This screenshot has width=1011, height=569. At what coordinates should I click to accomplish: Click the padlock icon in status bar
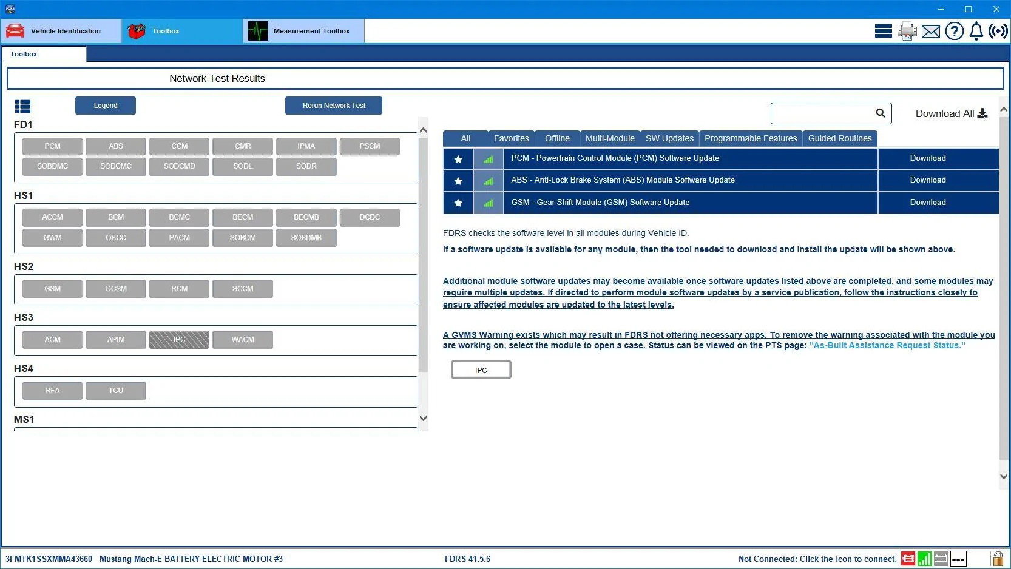997,559
